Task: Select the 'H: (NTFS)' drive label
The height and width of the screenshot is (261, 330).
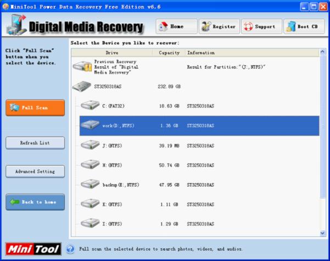Action: point(112,166)
